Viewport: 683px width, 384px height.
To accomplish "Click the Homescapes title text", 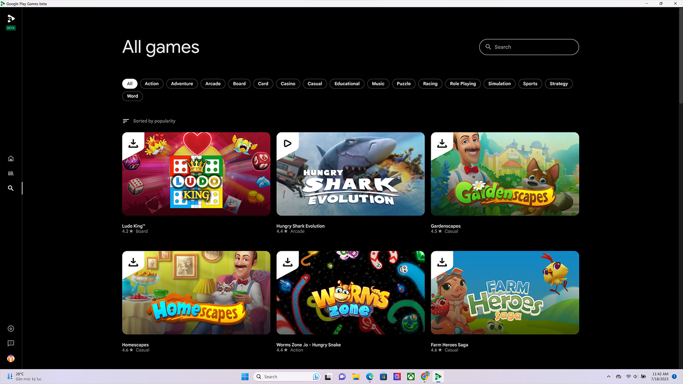I will point(135,345).
